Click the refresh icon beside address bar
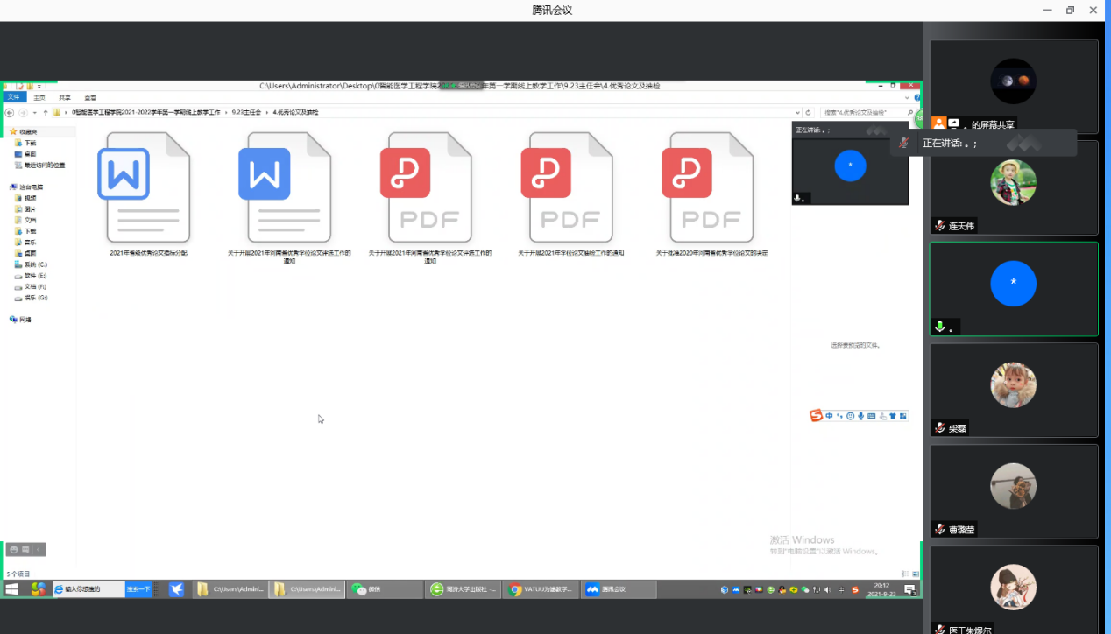 (808, 113)
